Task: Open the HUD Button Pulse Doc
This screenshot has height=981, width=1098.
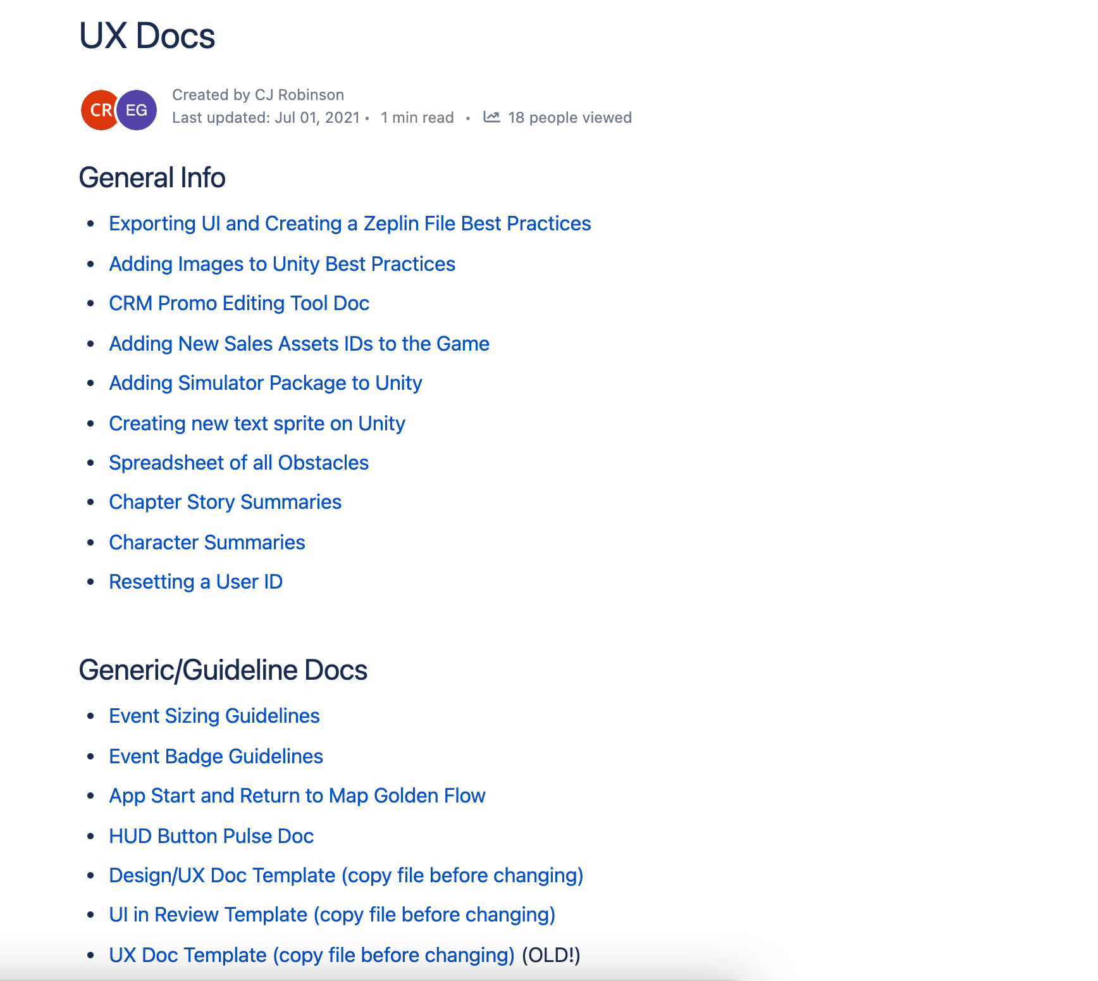Action: pyautogui.click(x=211, y=836)
